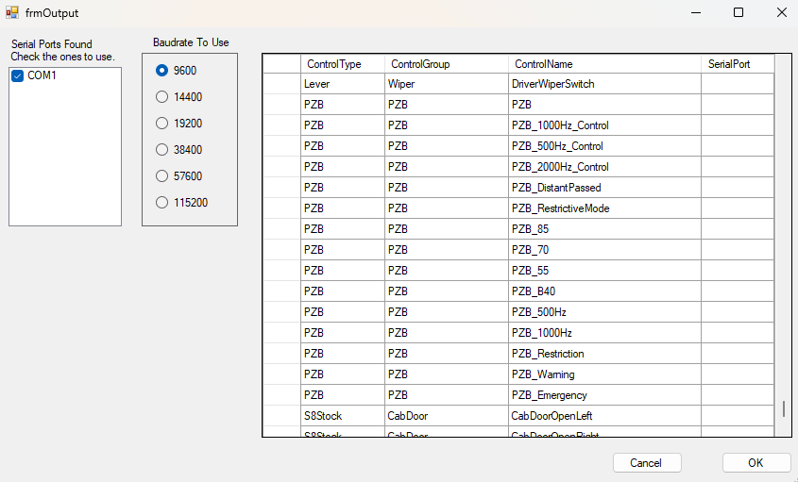The width and height of the screenshot is (798, 482).
Task: Click the ControlGroup column header
Action: 447,64
